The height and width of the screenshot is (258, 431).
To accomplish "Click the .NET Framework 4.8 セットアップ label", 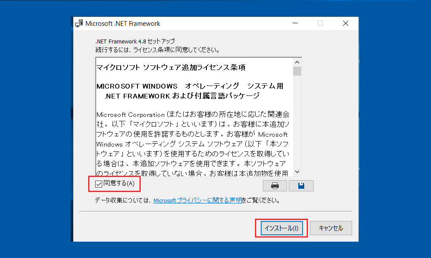I will [135, 41].
